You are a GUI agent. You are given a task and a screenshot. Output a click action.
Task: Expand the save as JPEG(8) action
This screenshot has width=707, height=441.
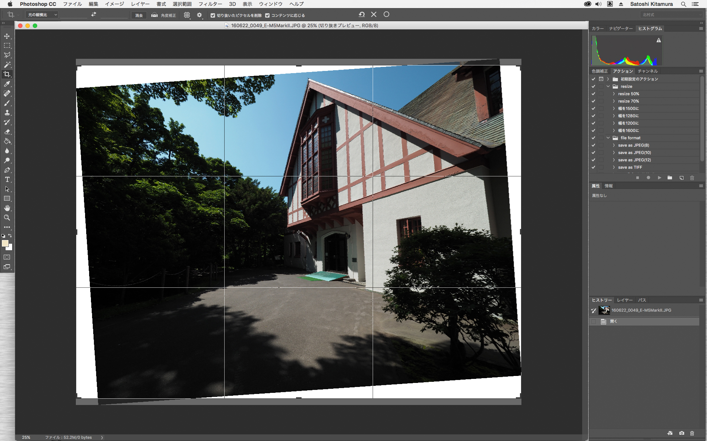tap(614, 145)
